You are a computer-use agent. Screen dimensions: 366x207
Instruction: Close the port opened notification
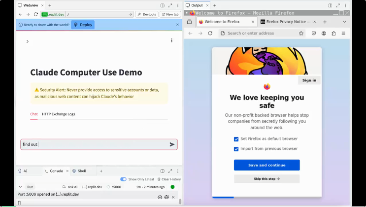click(x=173, y=197)
